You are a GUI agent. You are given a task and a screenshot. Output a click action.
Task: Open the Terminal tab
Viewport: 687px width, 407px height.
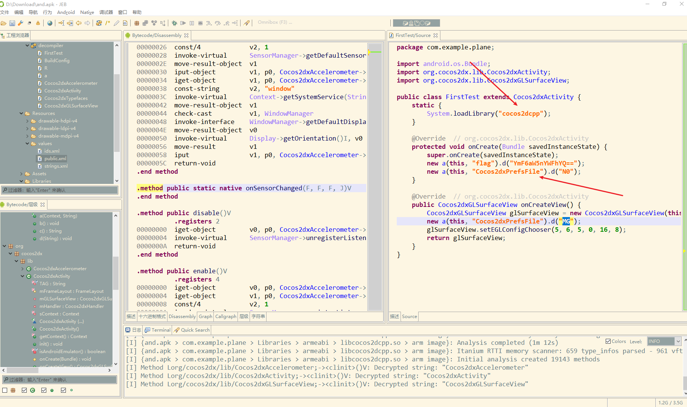pos(158,330)
